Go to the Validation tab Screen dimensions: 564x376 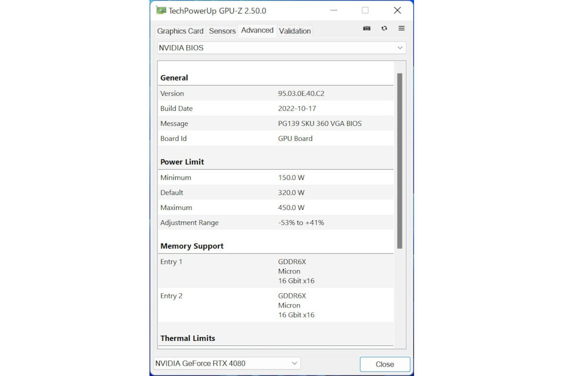click(295, 31)
